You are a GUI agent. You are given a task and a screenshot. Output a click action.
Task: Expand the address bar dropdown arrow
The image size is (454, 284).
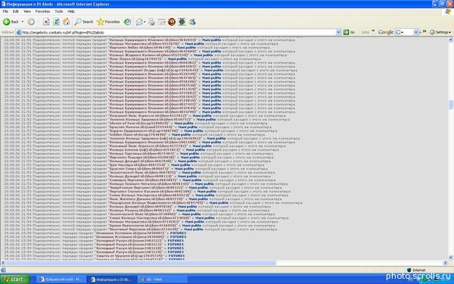click(338, 32)
